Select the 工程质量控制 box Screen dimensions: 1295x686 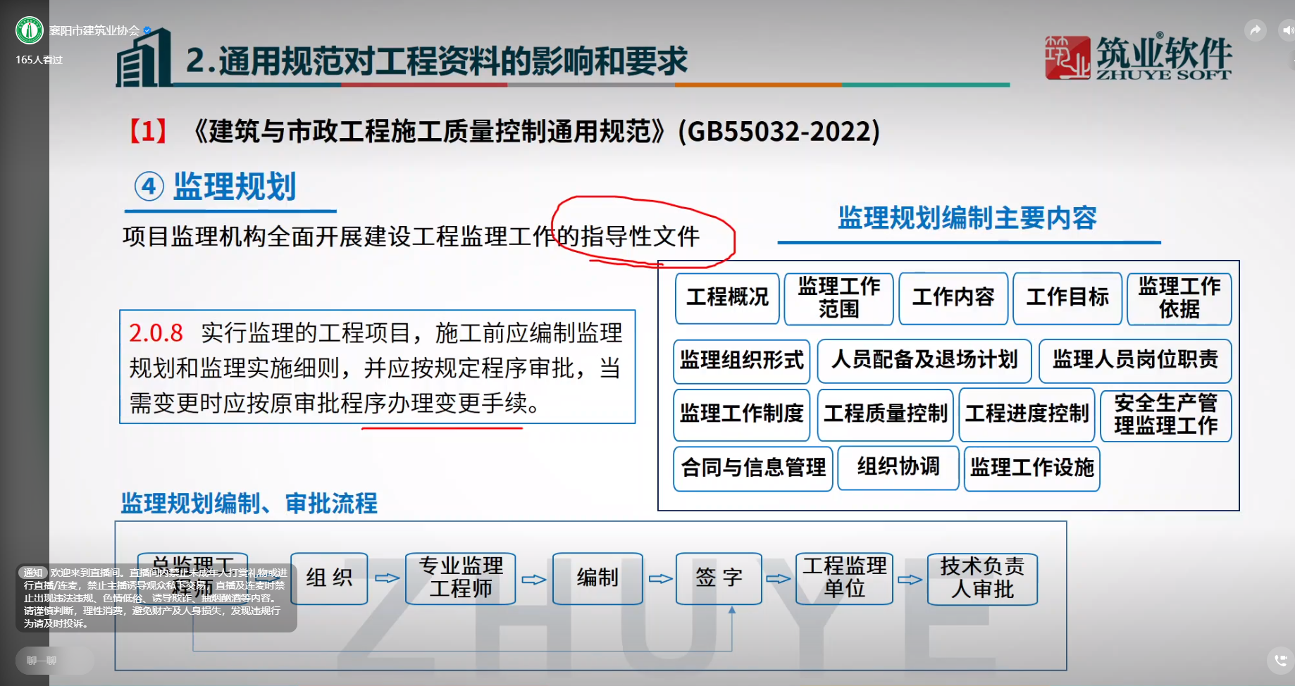point(885,413)
